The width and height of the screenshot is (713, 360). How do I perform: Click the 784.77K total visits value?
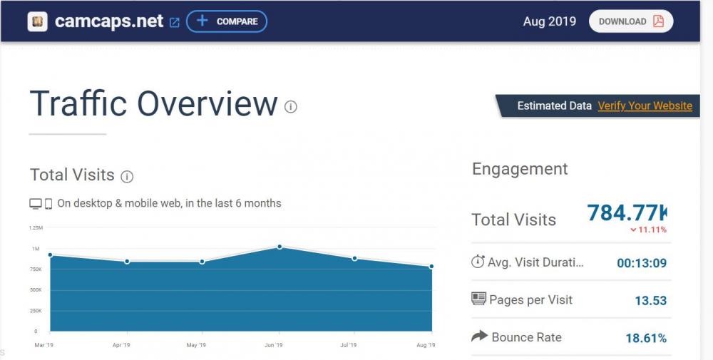[x=626, y=212]
